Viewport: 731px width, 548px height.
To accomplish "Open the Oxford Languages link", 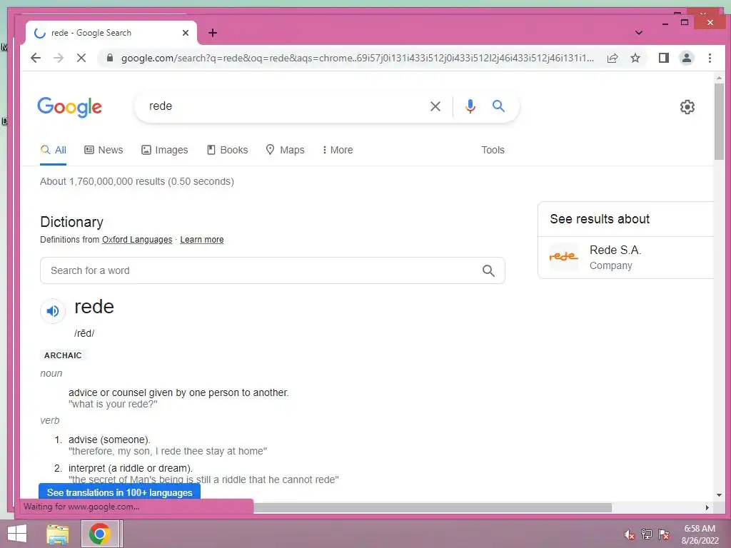I will 137,240.
